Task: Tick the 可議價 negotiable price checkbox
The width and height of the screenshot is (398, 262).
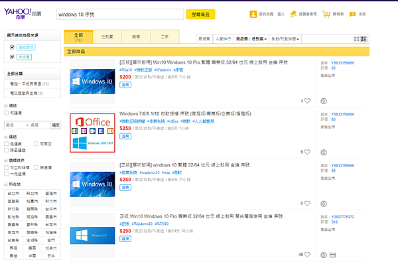Action: tap(7, 113)
